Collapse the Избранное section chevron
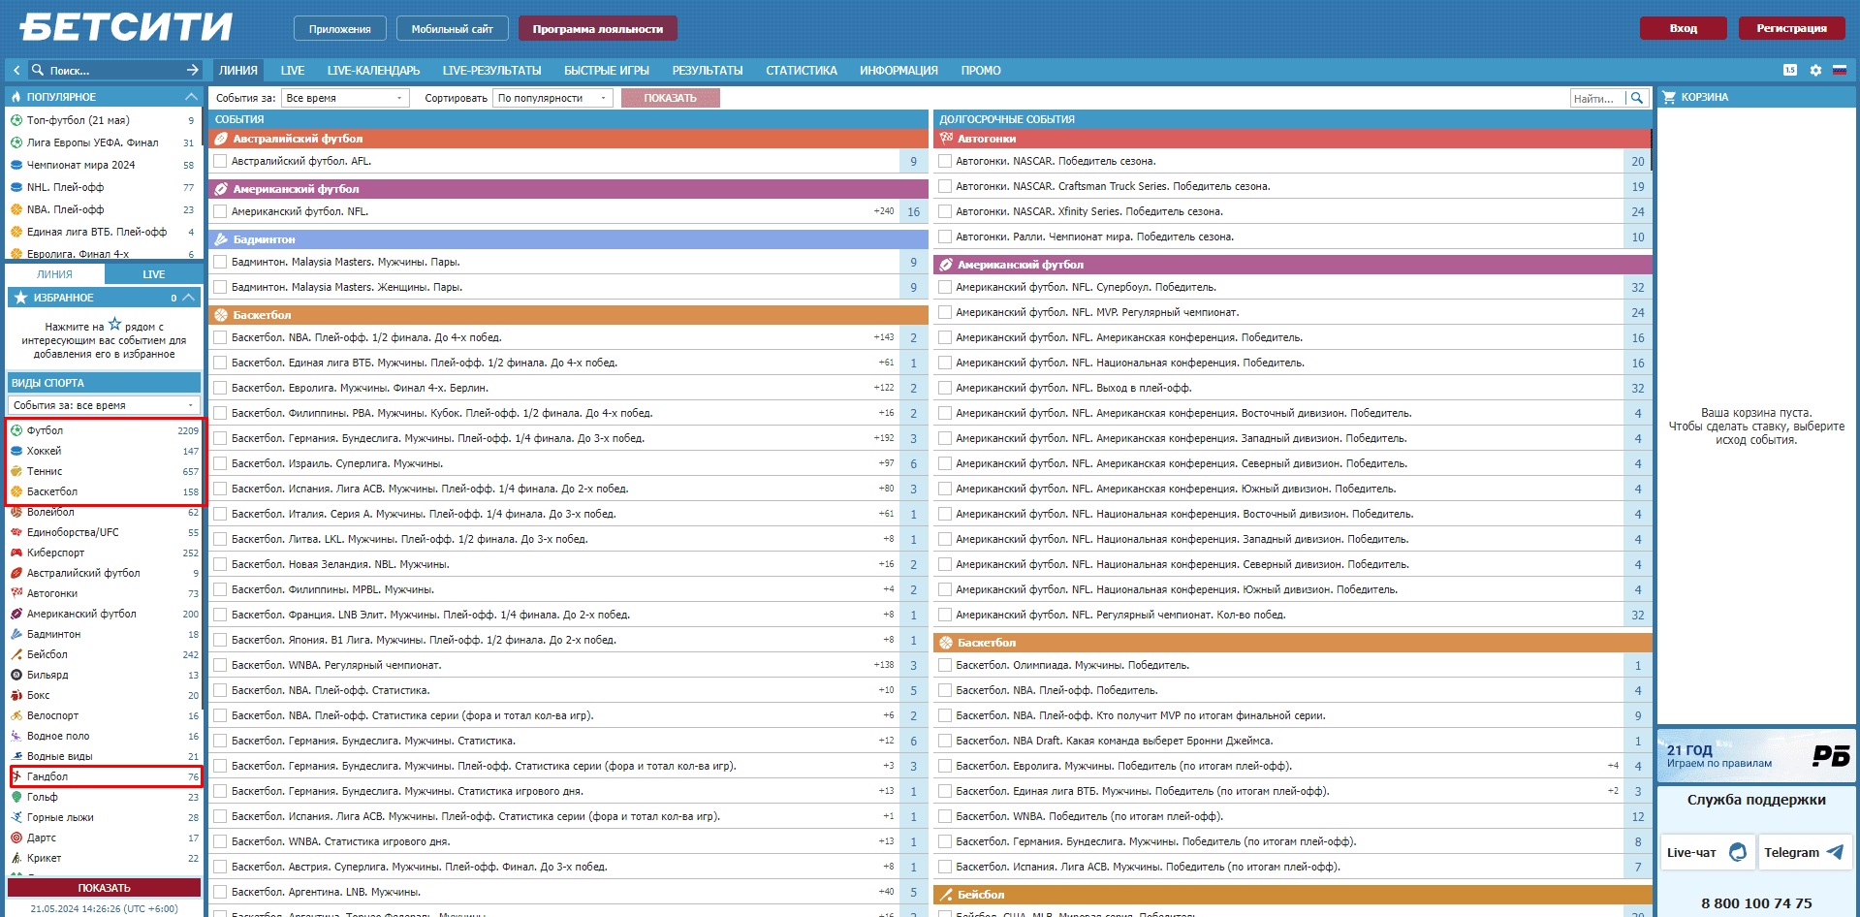 (189, 298)
